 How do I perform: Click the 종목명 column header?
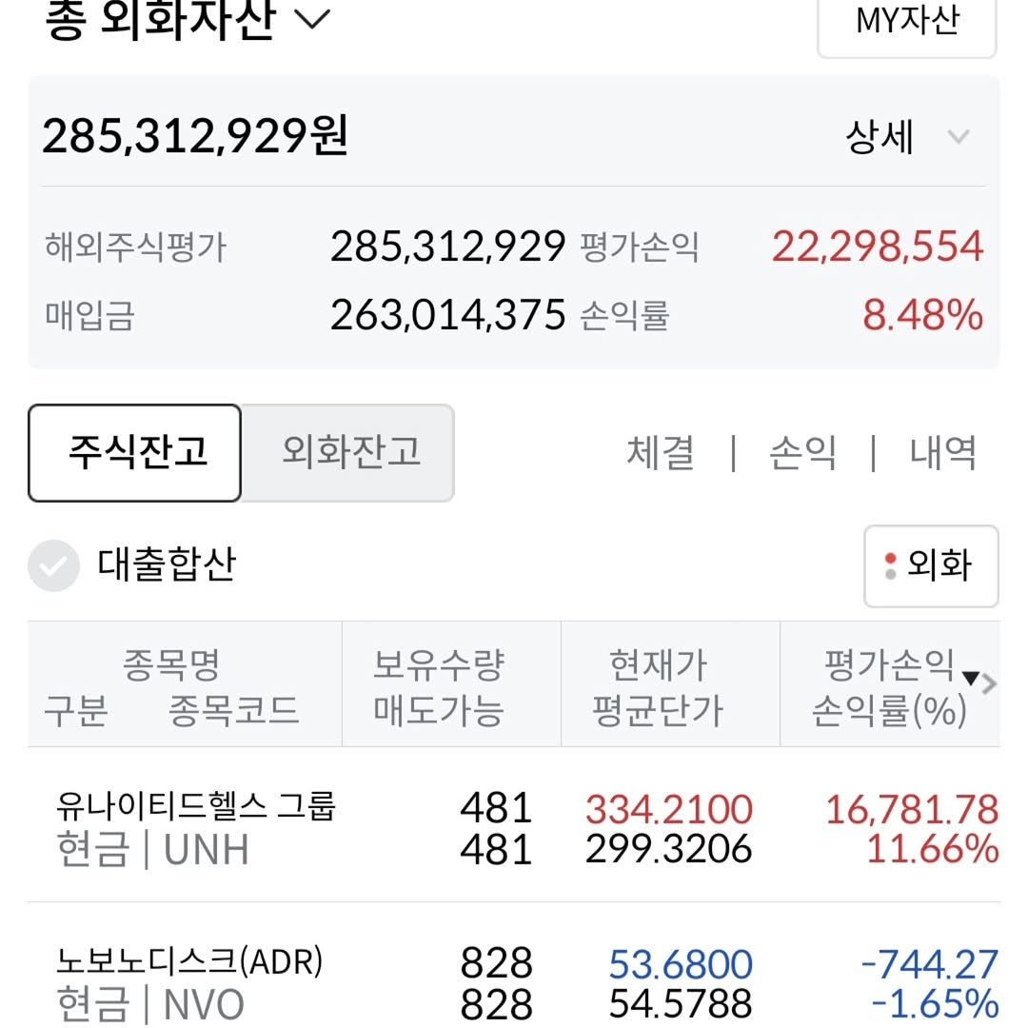[x=171, y=665]
